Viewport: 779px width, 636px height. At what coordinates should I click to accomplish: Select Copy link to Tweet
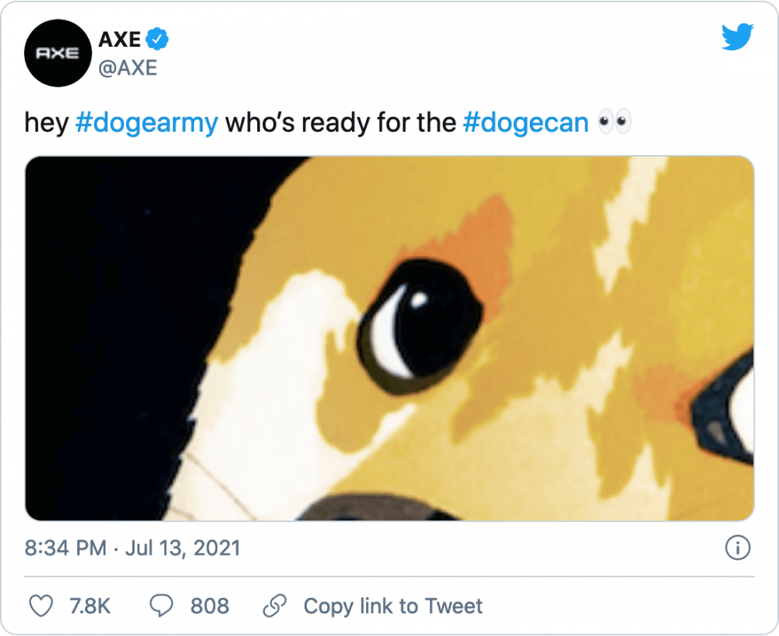point(393,606)
